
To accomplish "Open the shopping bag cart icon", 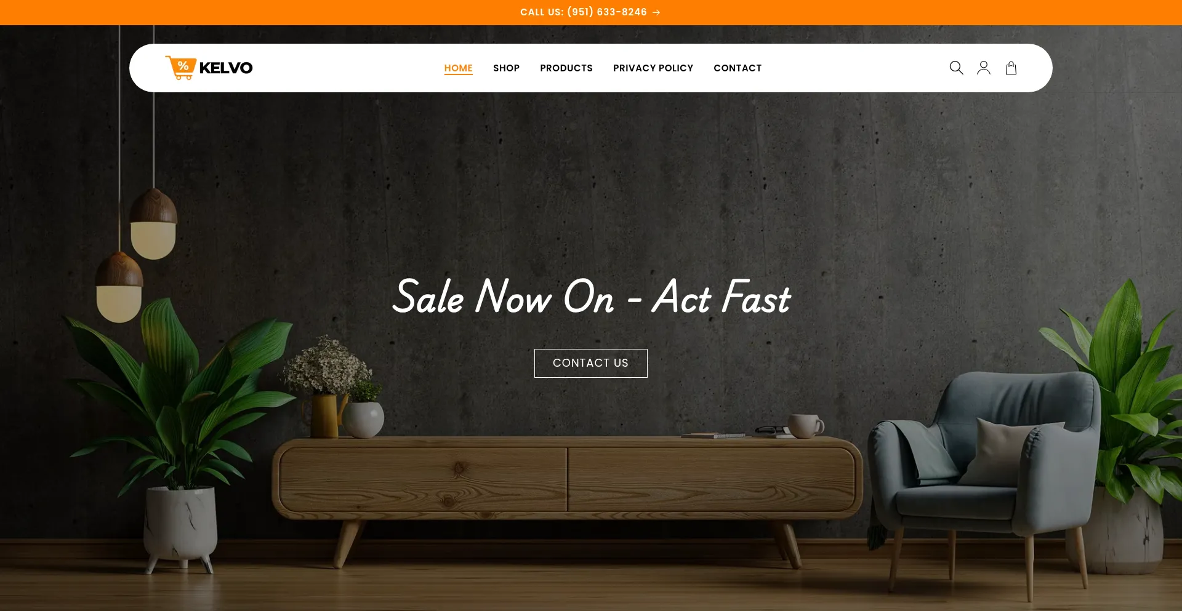I will [x=1011, y=68].
